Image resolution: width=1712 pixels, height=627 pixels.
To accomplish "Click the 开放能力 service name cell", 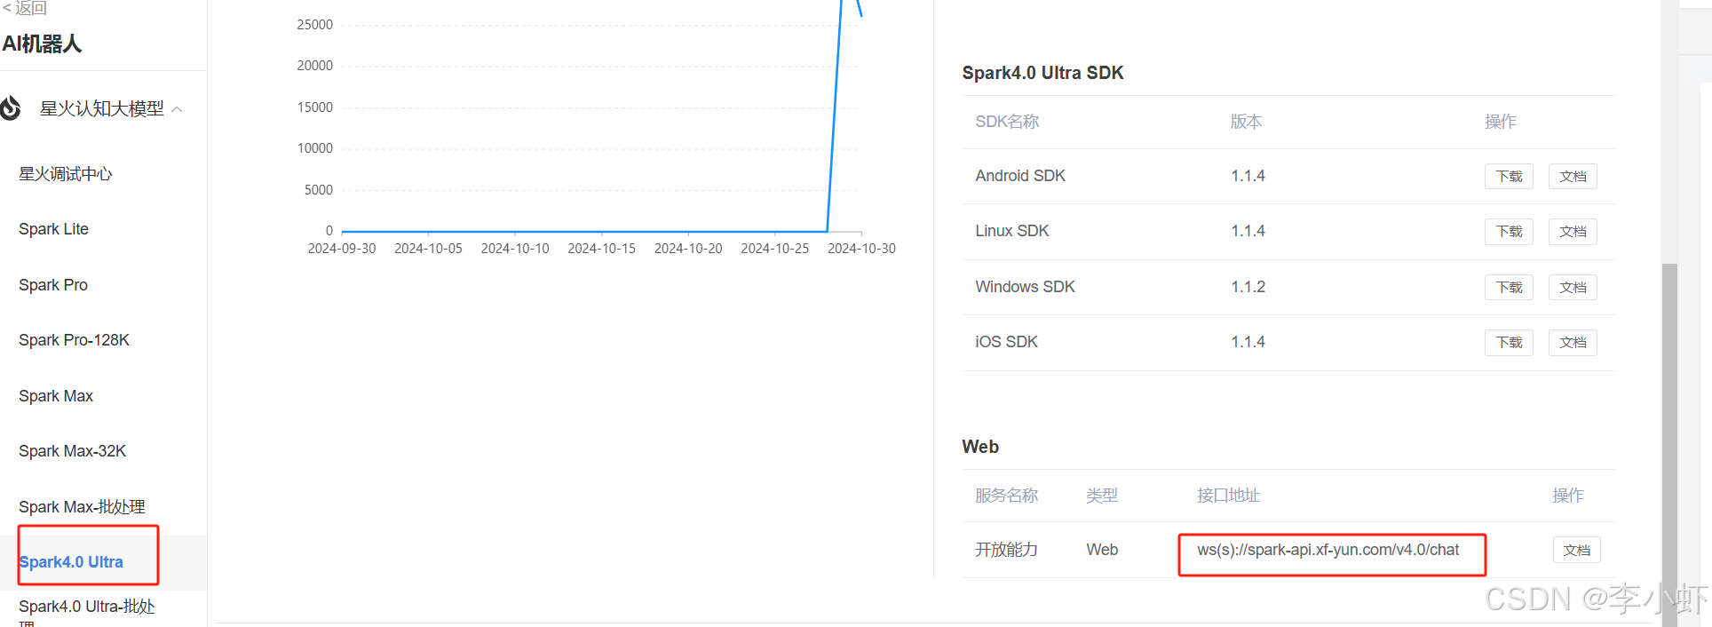I will click(x=1006, y=550).
